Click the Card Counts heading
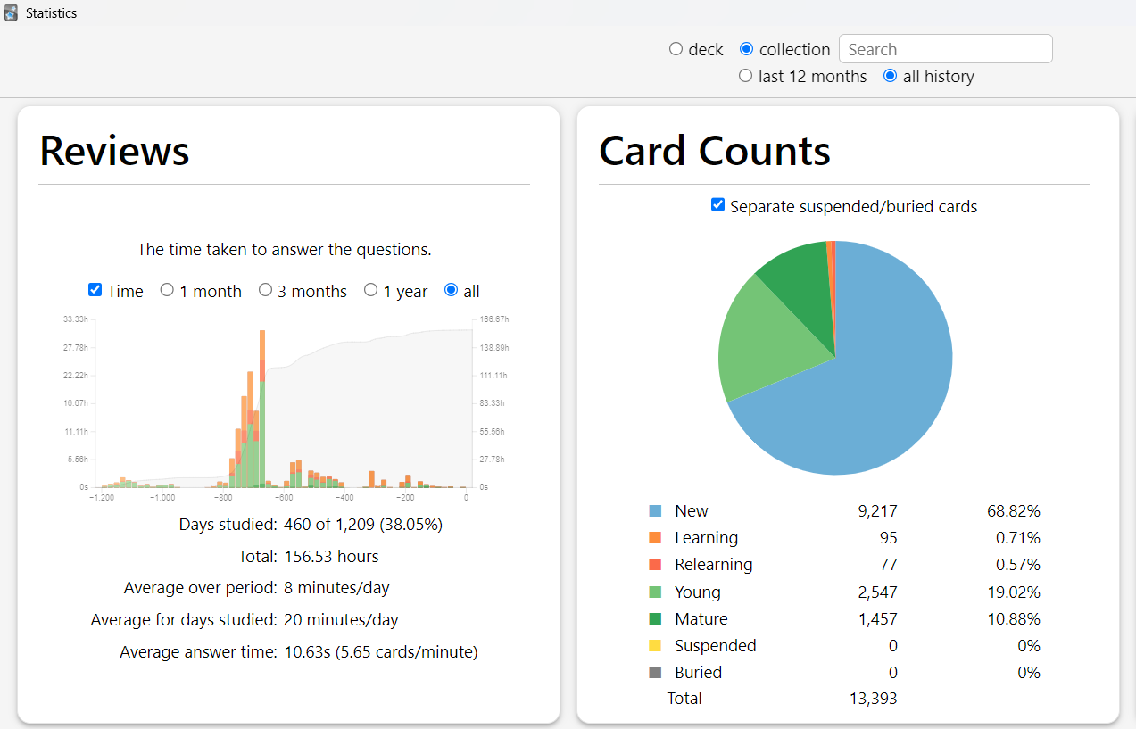 point(715,151)
